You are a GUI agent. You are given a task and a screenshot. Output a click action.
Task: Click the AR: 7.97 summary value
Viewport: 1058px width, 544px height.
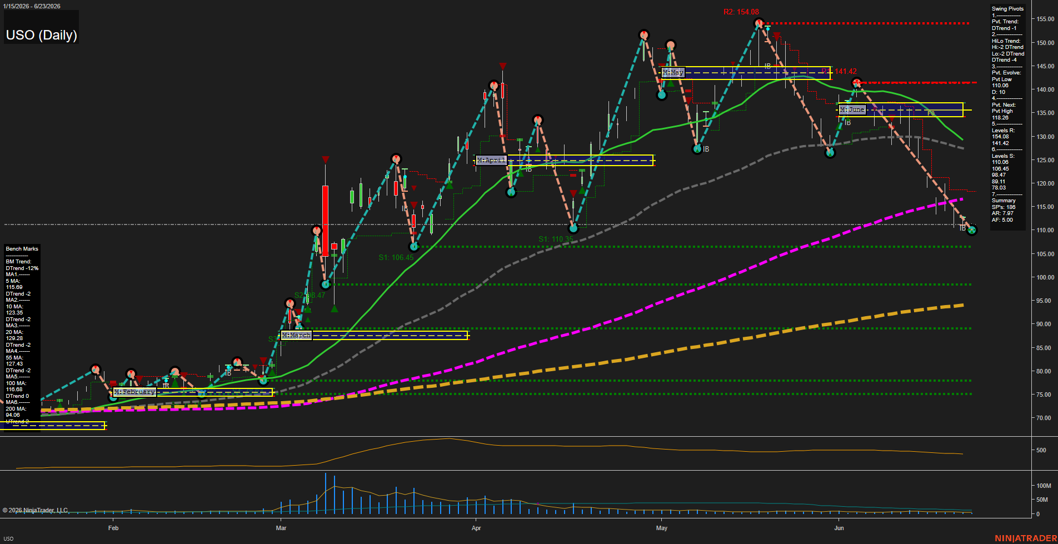1002,213
